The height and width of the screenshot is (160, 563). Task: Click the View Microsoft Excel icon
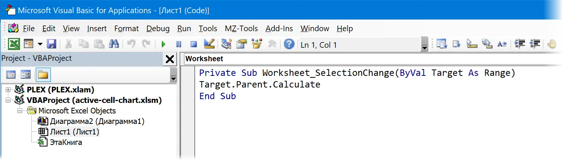(14, 44)
